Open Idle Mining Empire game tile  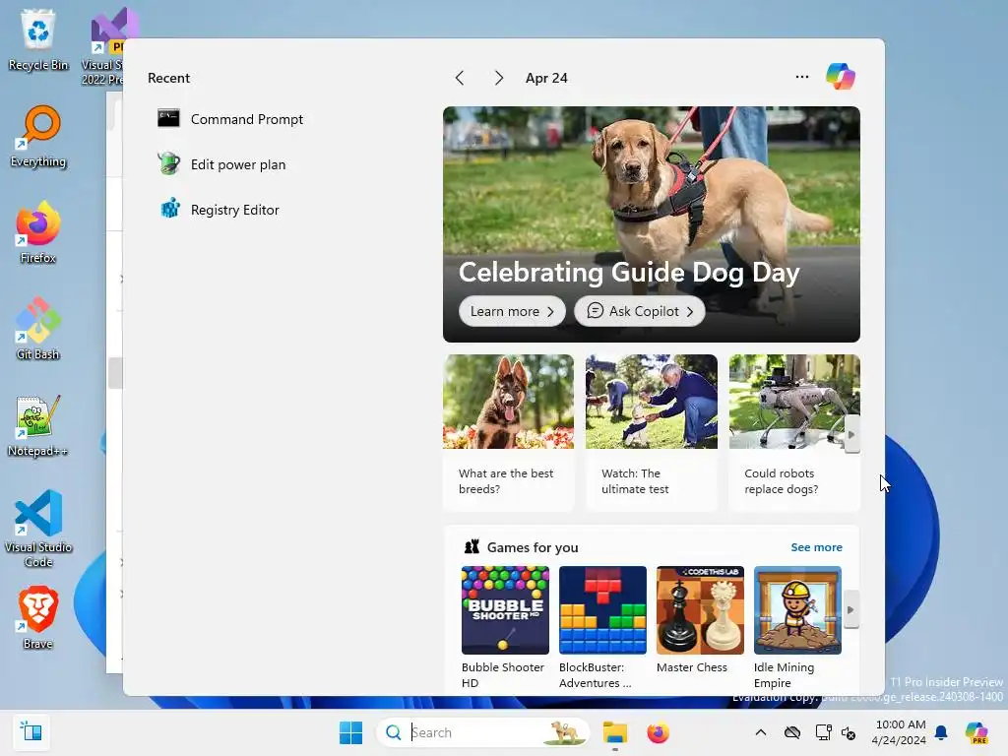click(797, 627)
